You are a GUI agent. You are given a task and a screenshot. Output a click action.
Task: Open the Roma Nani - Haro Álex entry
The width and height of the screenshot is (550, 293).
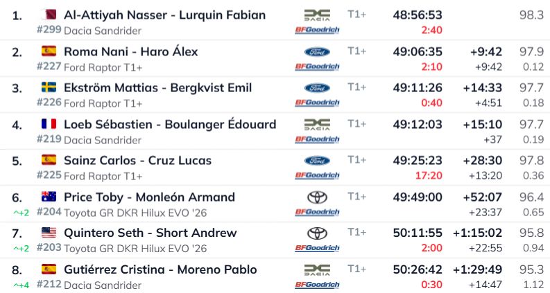130,51
